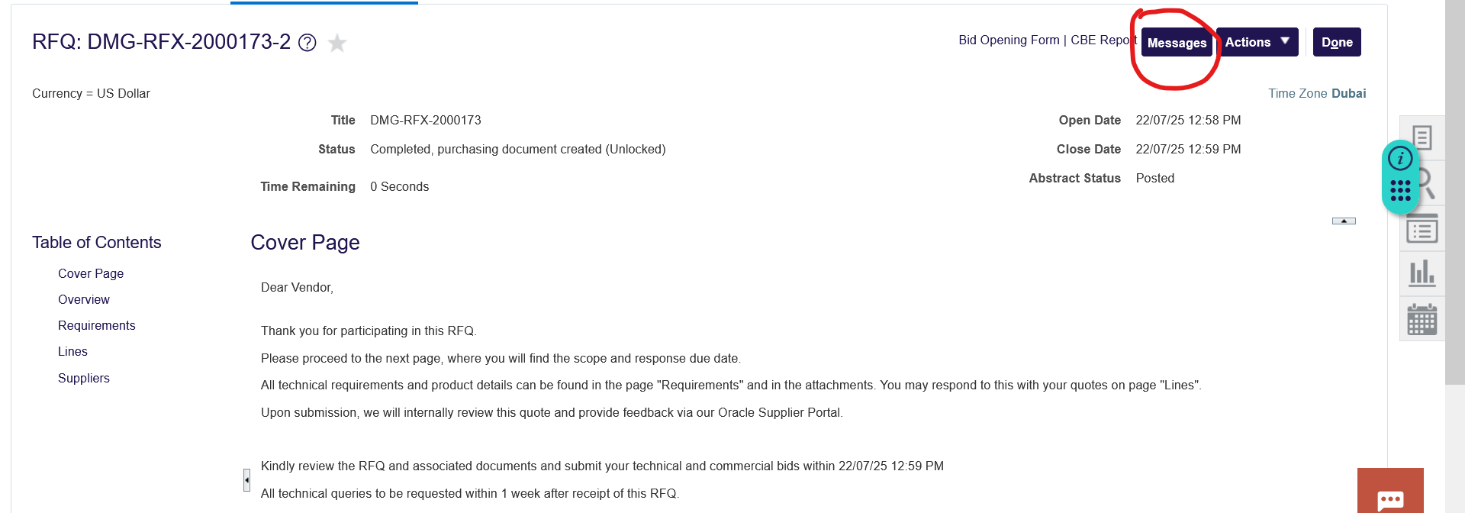This screenshot has height=513, width=1465.
Task: Go to Requirements in Table of Contents
Action: (97, 325)
